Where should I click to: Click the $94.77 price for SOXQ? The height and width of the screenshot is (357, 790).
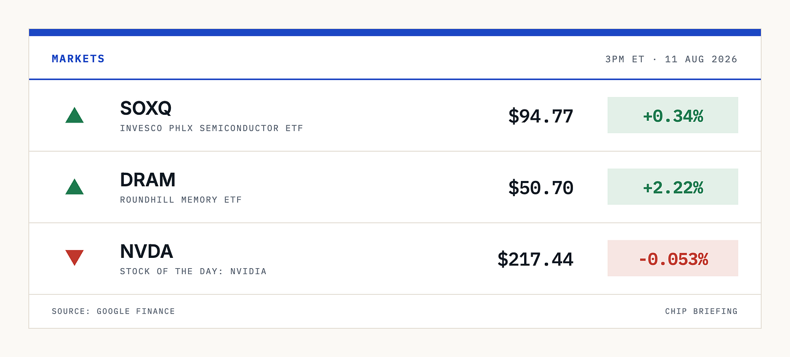coord(540,116)
